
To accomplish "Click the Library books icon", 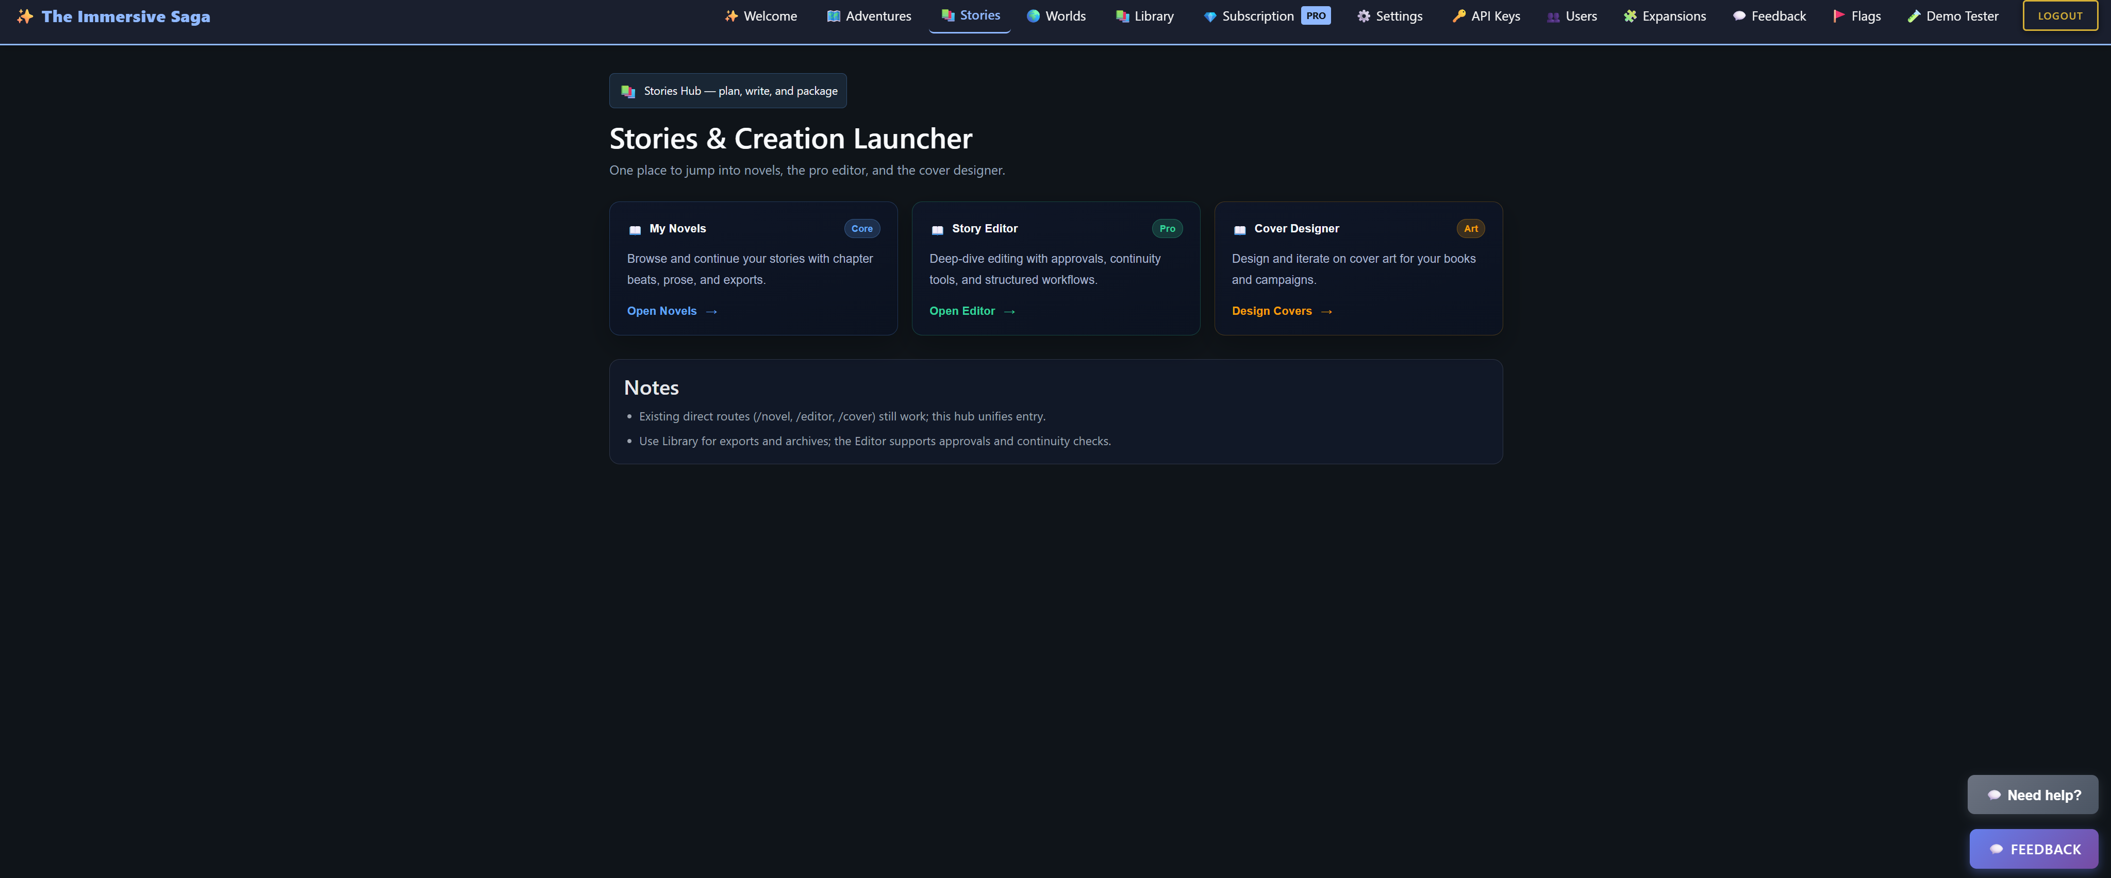I will point(1122,16).
